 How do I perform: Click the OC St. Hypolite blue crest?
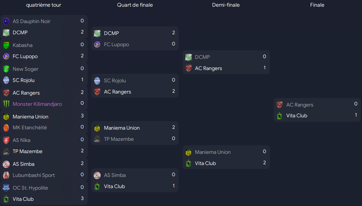[x=6, y=188]
